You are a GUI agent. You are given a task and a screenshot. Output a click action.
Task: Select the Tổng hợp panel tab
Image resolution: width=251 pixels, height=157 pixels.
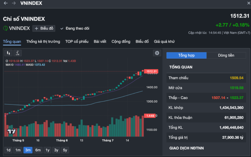(x=187, y=55)
